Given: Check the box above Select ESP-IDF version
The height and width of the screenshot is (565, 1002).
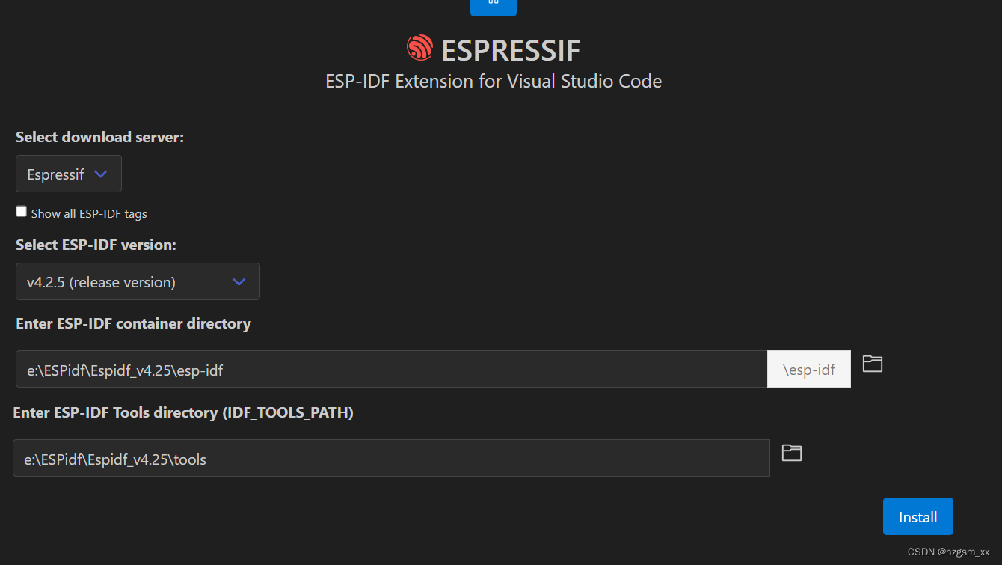Looking at the screenshot, I should tap(21, 210).
